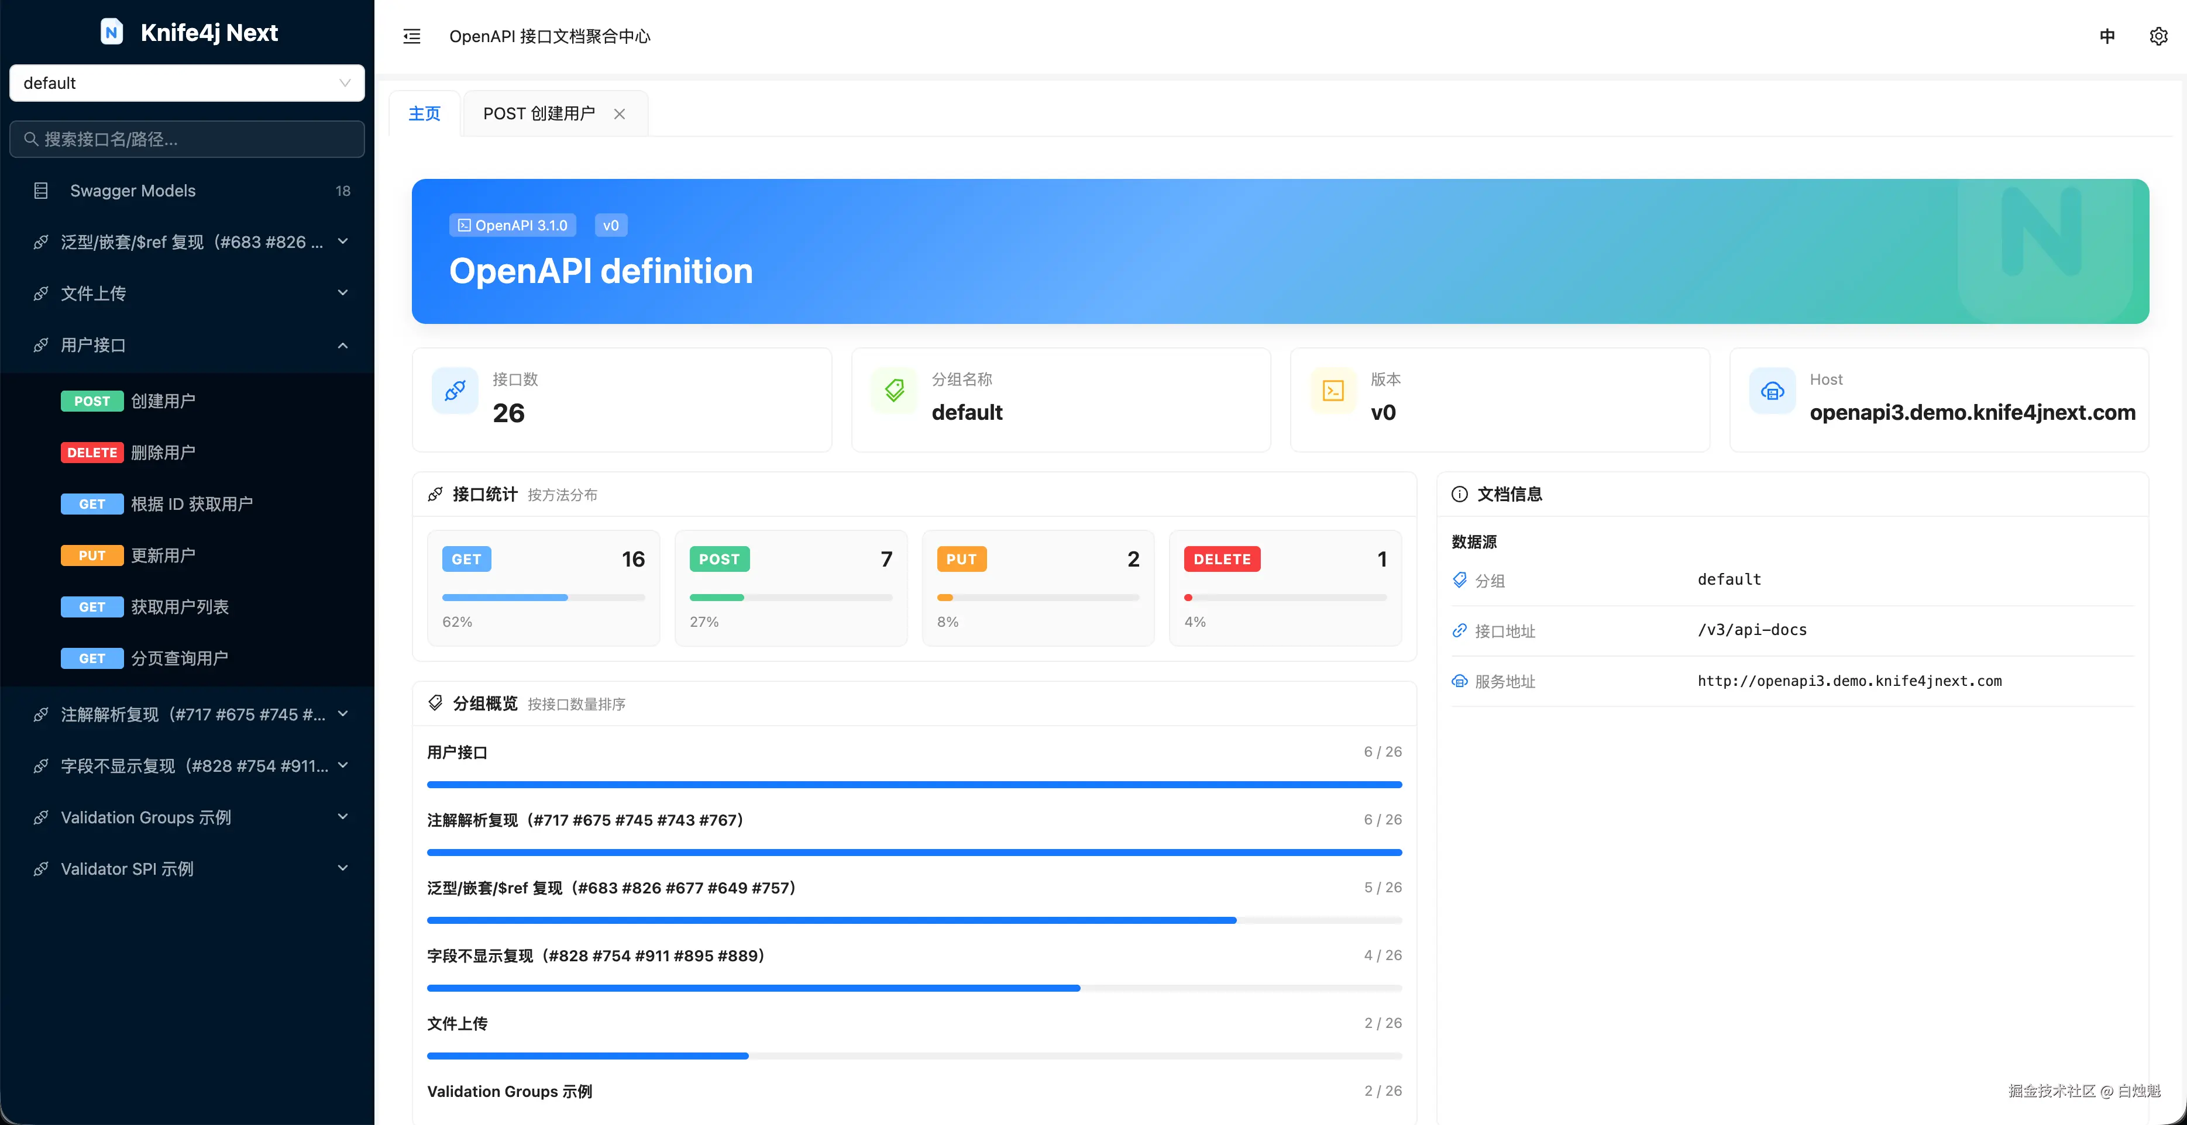The height and width of the screenshot is (1125, 2187).
Task: Switch to the POST 创建用户 tab
Action: [x=539, y=113]
